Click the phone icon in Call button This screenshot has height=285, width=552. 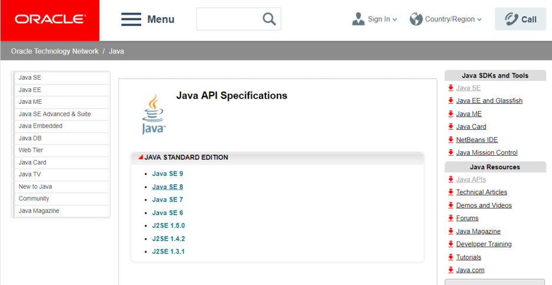[511, 19]
